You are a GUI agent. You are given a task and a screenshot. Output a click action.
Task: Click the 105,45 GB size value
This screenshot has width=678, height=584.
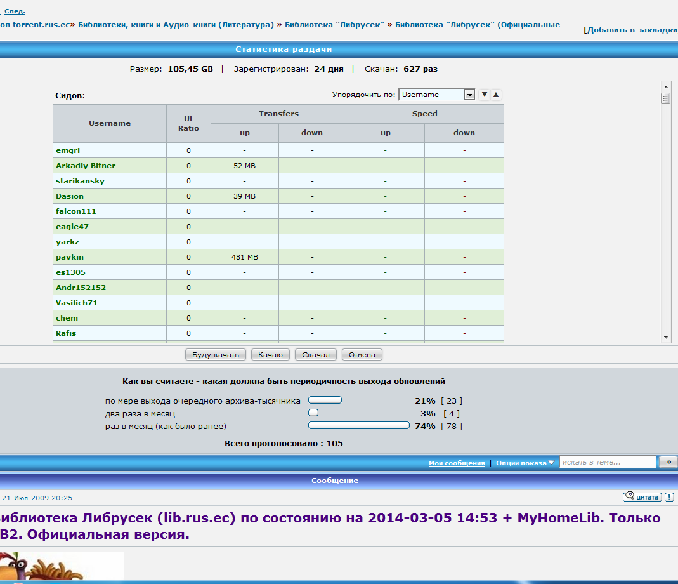pos(190,69)
